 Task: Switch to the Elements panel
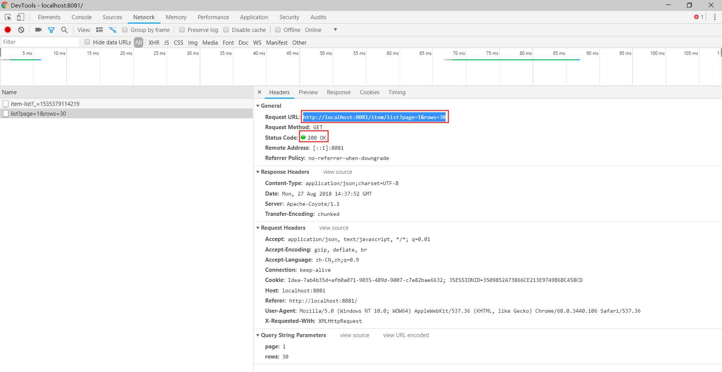click(x=49, y=17)
